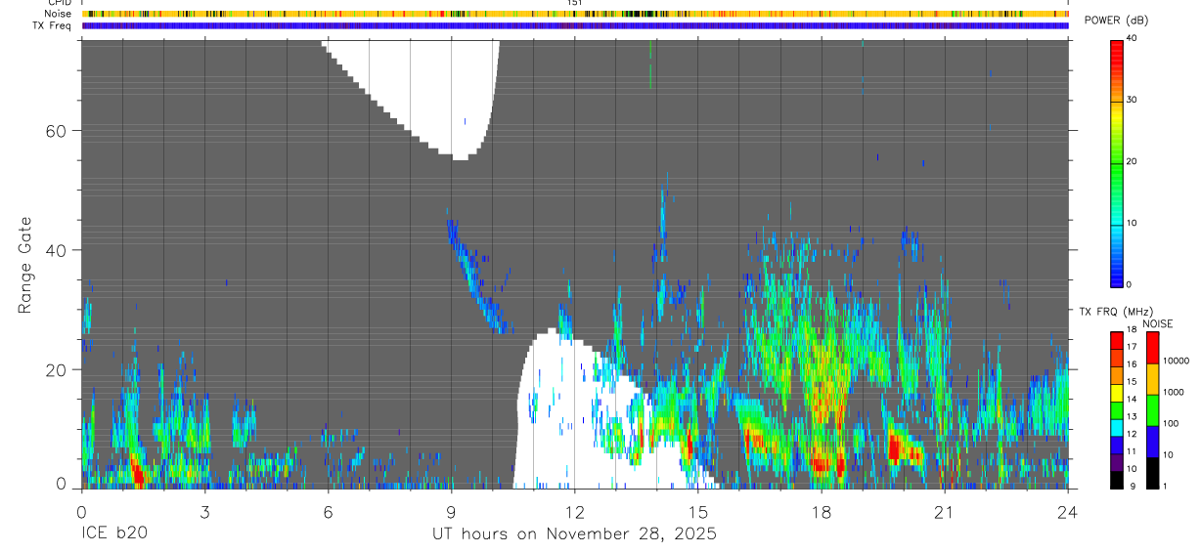1201x554 pixels.
Task: Pick the cyan 12-13 MHz TX FRQ swatch
Action: (x=1117, y=426)
